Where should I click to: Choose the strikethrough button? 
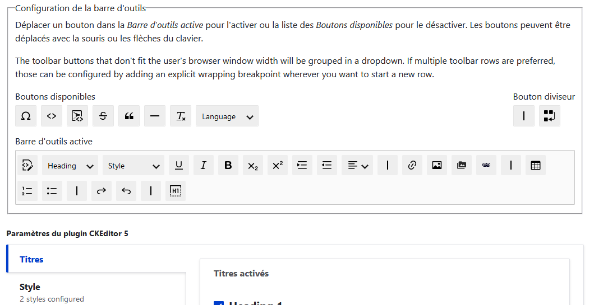click(103, 116)
